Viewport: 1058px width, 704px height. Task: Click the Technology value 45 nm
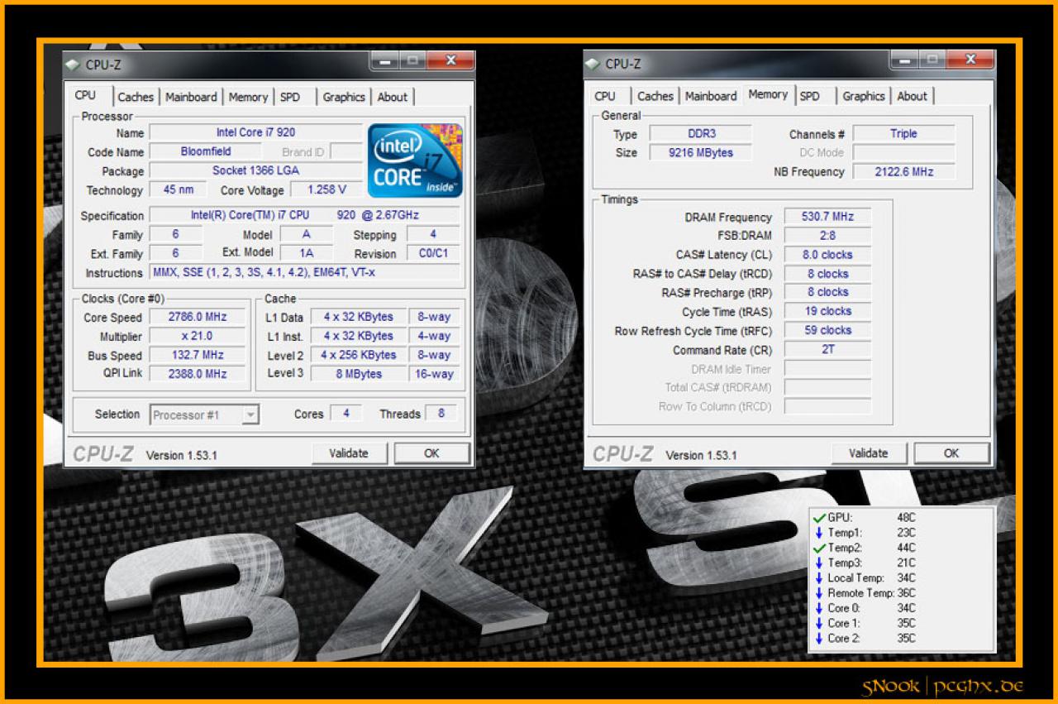coord(178,189)
